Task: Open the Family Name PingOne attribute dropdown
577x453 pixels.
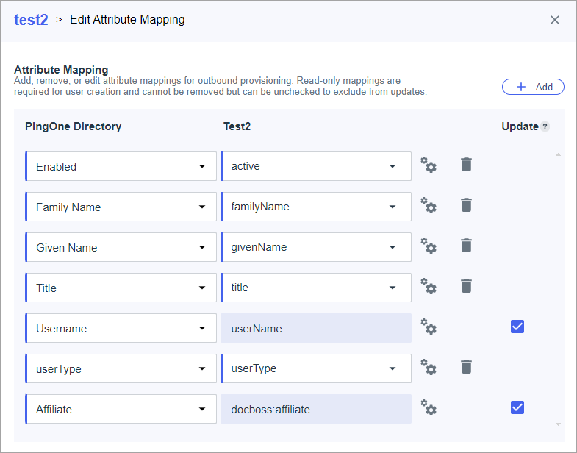Action: (121, 207)
